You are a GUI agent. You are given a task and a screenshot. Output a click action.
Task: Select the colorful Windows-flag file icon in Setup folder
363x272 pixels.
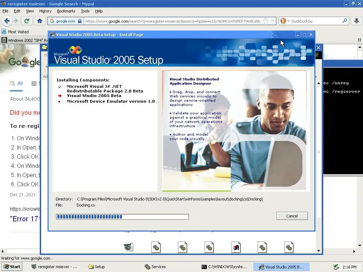[236, 247]
